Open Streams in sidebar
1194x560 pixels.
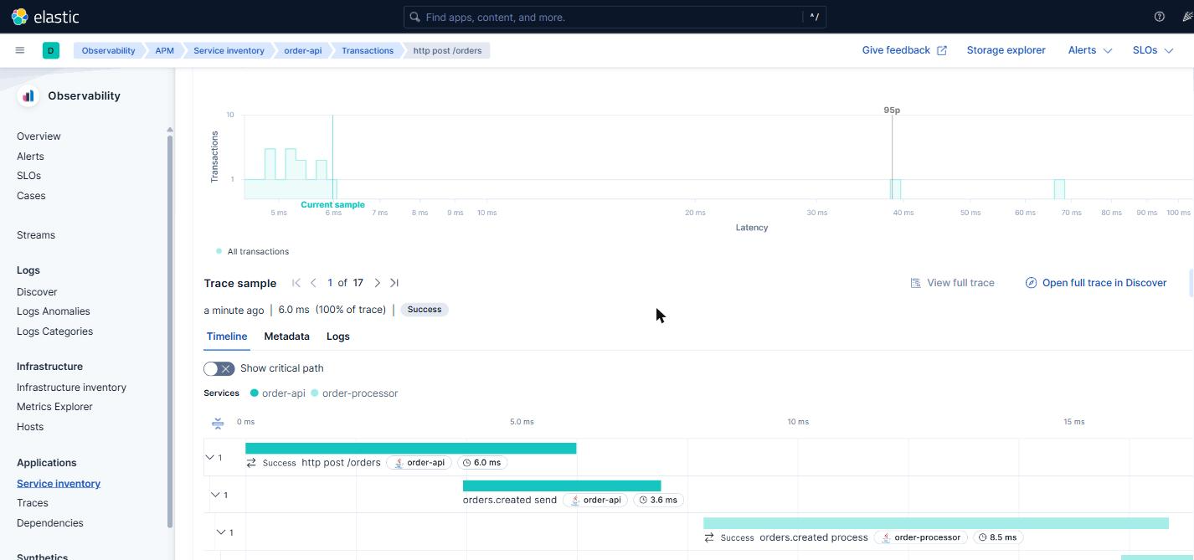(x=36, y=235)
